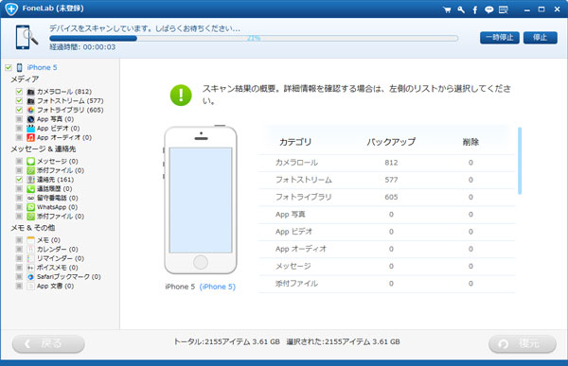Image resolution: width=568 pixels, height=366 pixels.
Task: Select the フォトライブラリ table row
Action: click(386, 198)
